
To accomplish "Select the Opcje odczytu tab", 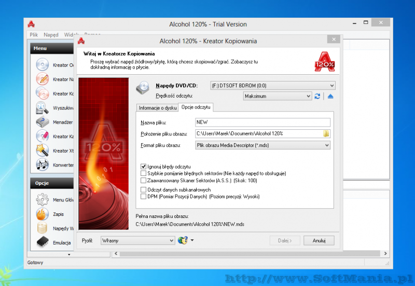I will click(x=196, y=107).
